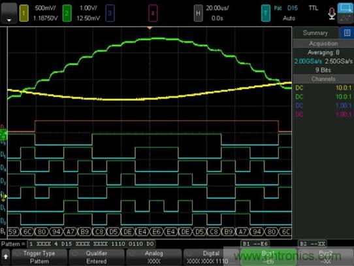Open the Trigger Type Pattern softkey
354x266 pixels.
[x=39, y=258]
